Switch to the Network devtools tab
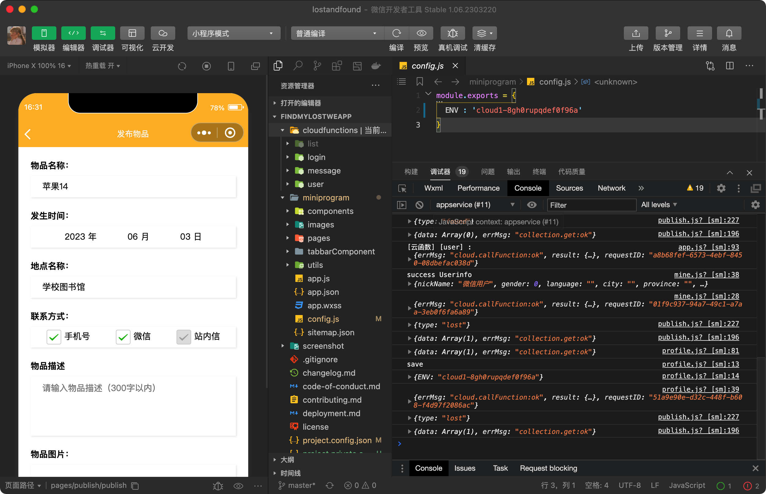The height and width of the screenshot is (494, 766). [x=611, y=188]
